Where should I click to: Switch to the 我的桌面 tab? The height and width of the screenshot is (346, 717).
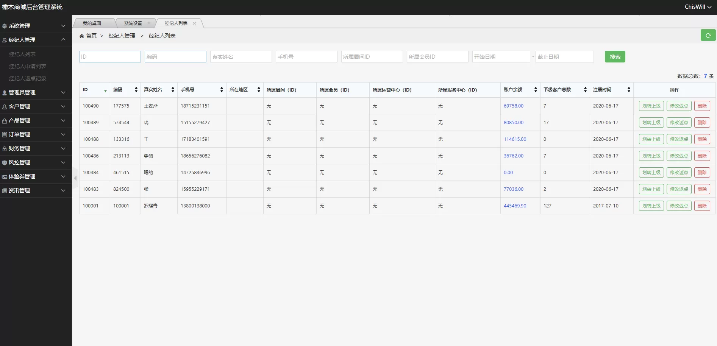coord(92,23)
